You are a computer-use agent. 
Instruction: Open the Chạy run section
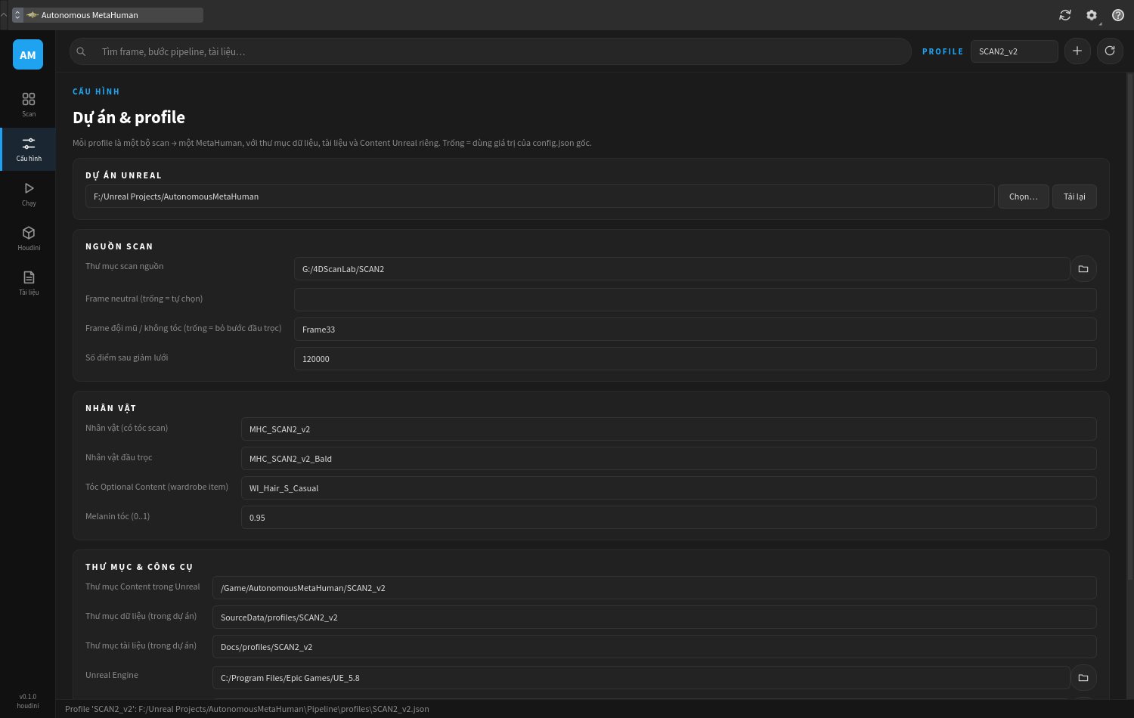coord(28,194)
